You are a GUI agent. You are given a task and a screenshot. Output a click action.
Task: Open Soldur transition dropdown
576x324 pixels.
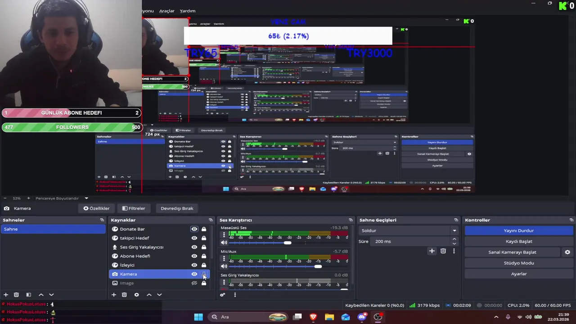pyautogui.click(x=409, y=230)
